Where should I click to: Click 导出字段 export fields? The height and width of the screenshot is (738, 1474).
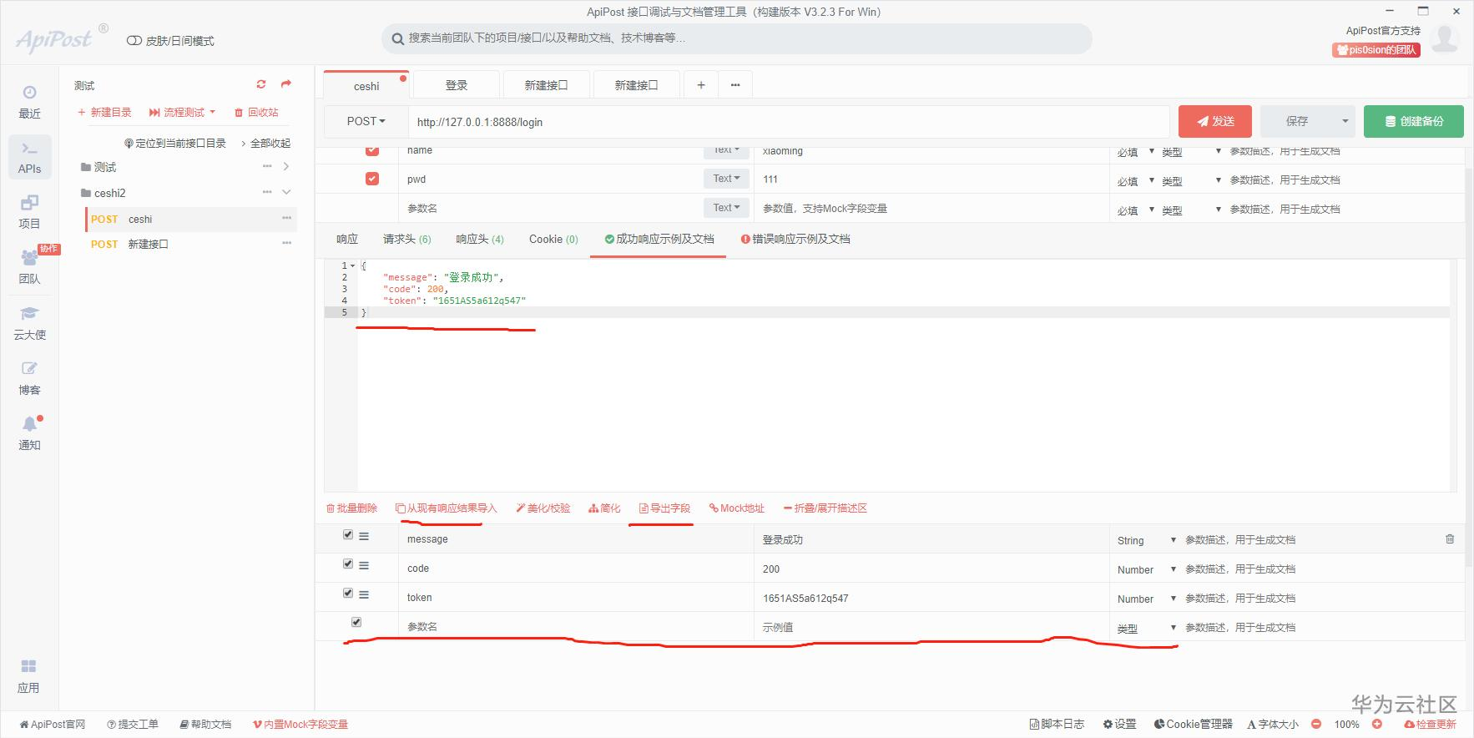664,508
